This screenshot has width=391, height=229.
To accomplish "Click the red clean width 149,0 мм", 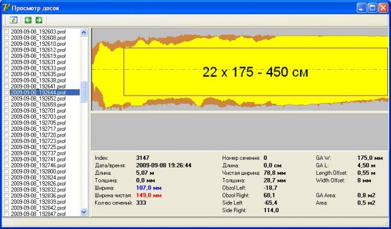I will coord(149,195).
